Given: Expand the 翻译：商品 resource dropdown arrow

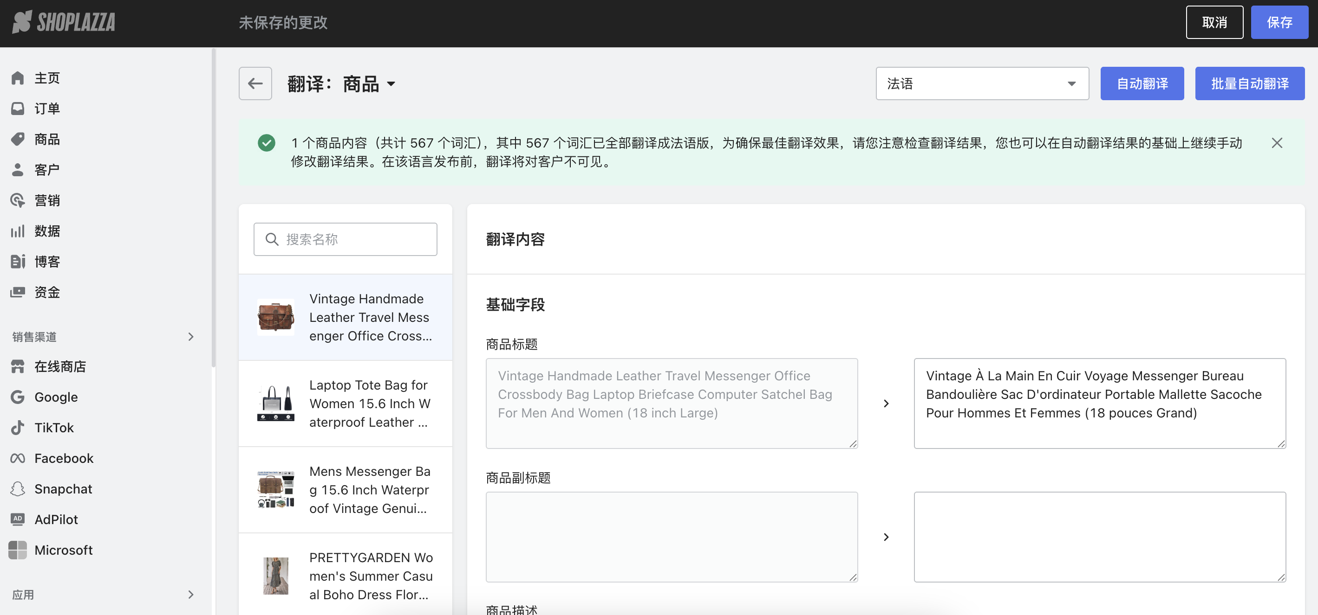Looking at the screenshot, I should 392,84.
